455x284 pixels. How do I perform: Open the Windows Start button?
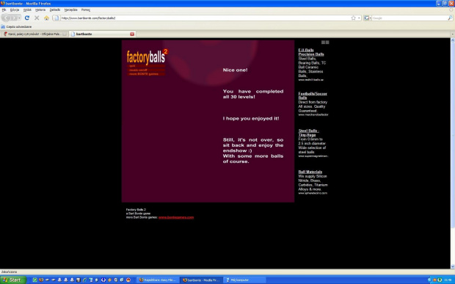coord(13,280)
